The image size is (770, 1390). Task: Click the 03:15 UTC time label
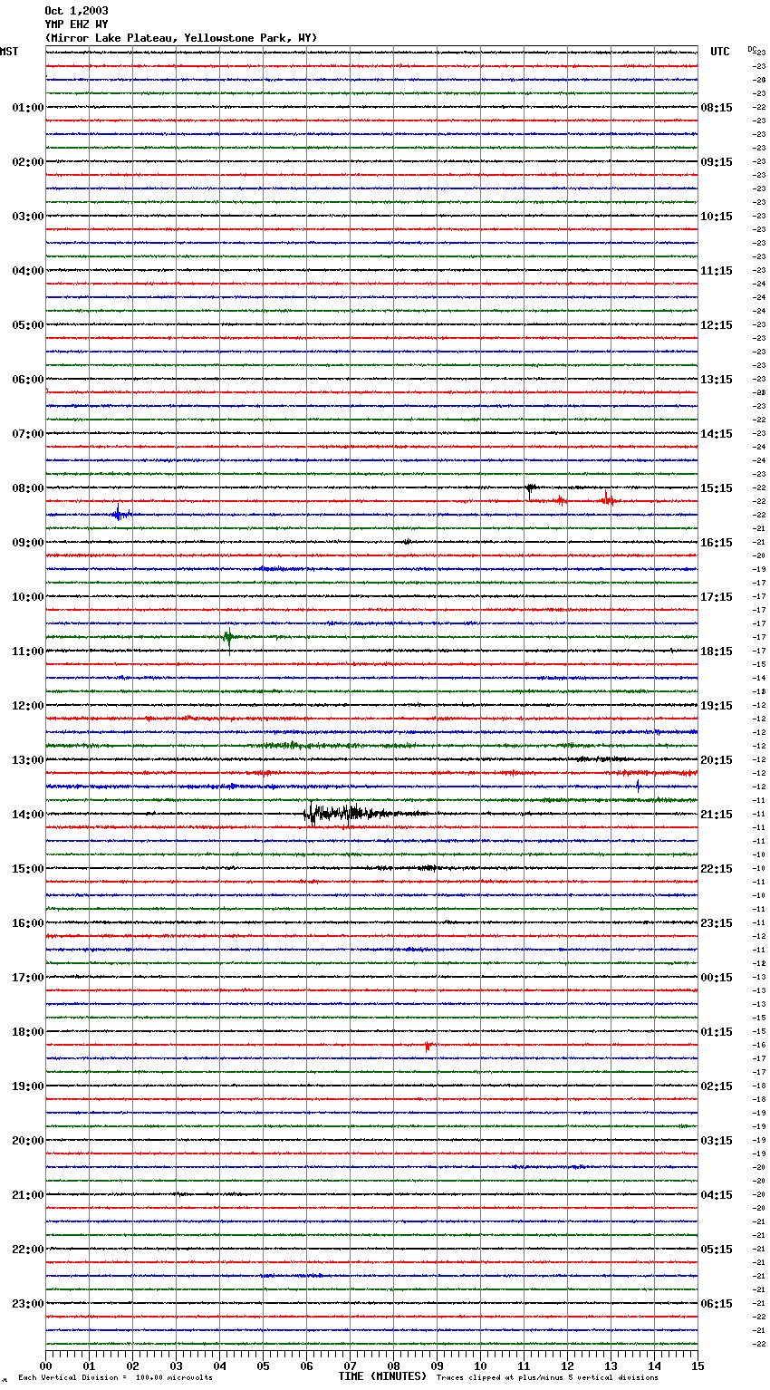pos(717,1141)
